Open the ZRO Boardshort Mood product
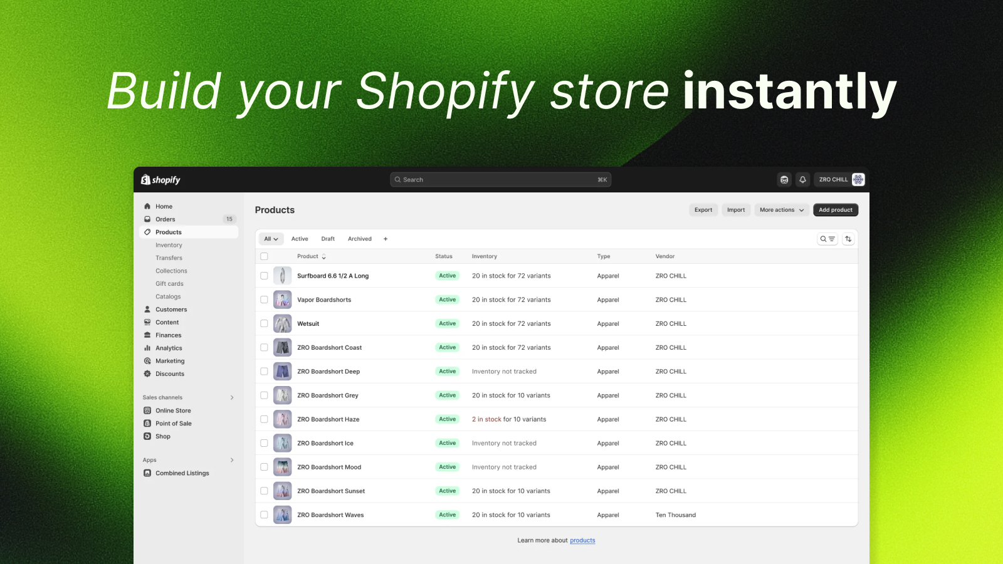Screen dimensions: 1003x564 click(x=329, y=467)
